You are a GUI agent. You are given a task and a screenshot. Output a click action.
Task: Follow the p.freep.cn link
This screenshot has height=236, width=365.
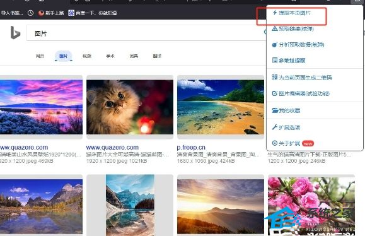pyautogui.click(x=191, y=148)
